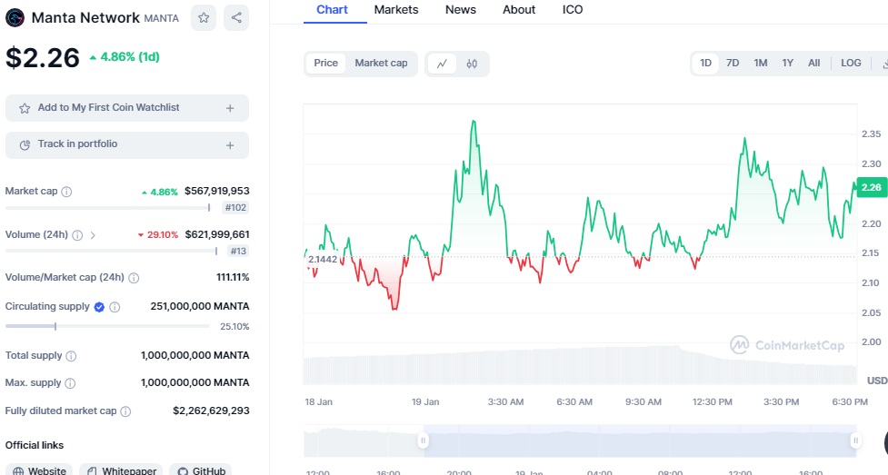The height and width of the screenshot is (475, 888).
Task: Click Circulating supply verified badge
Action: point(99,307)
